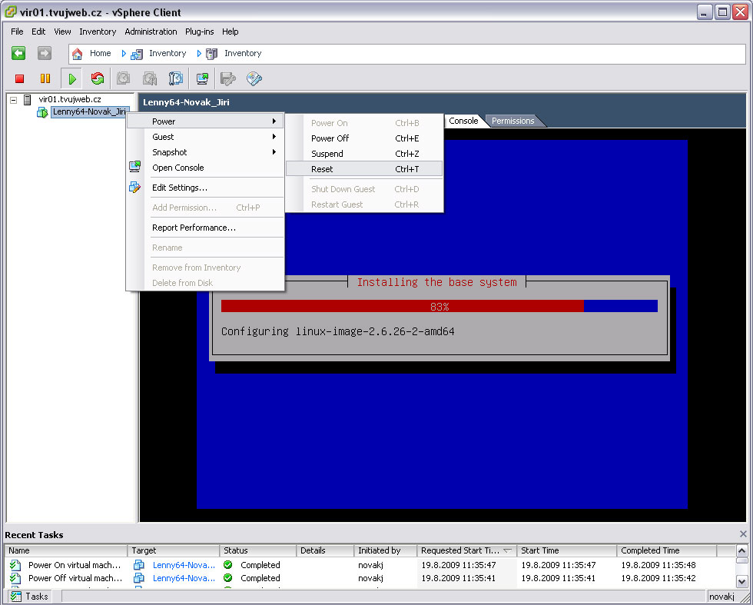Screen dimensions: 753x605
Task: Switch to the Permissions tab
Action: click(513, 121)
